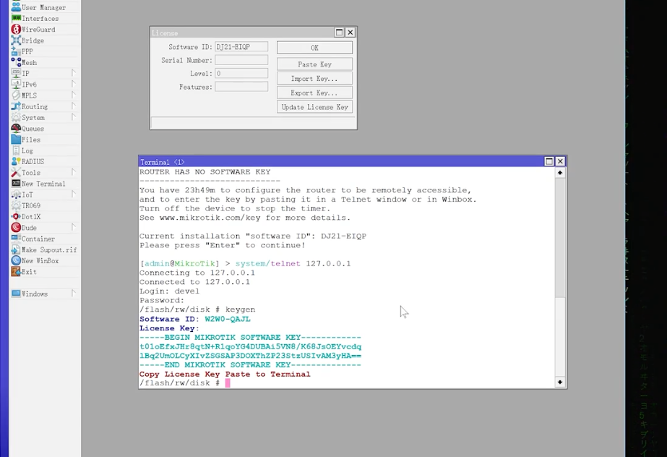The height and width of the screenshot is (457, 667).
Task: Open the MPLS icon
Action: click(16, 95)
